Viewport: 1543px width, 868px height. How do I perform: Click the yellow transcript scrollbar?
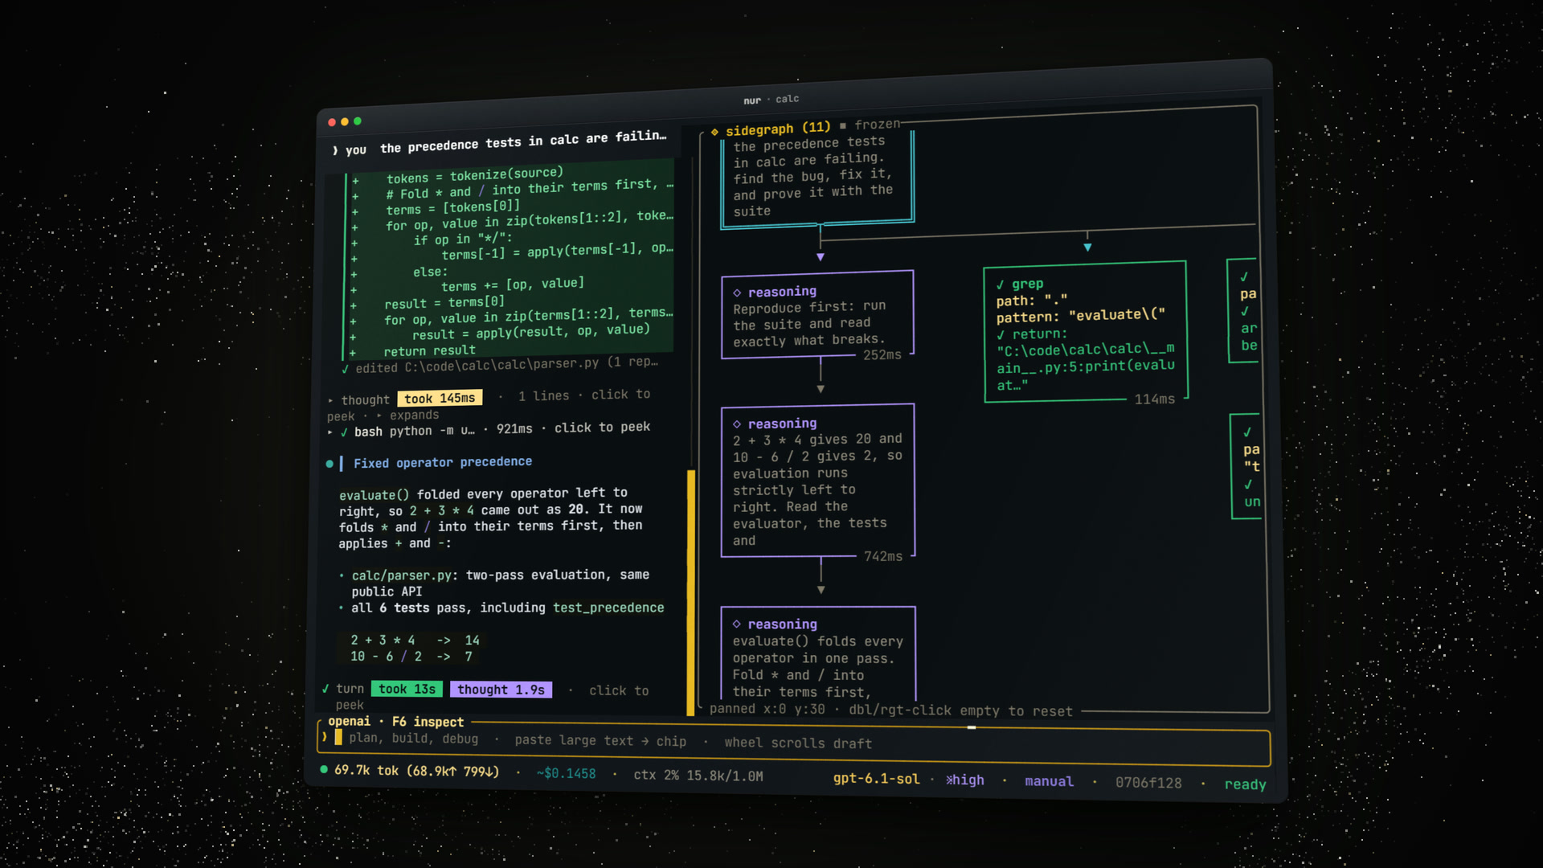pos(690,592)
